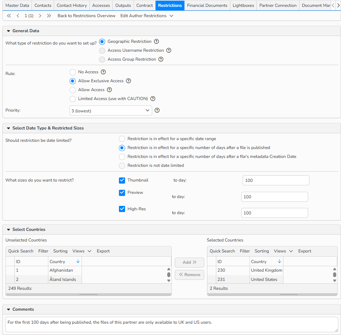Select Access Username Restriction option
Screen dimensions: 341x335
[x=102, y=50]
